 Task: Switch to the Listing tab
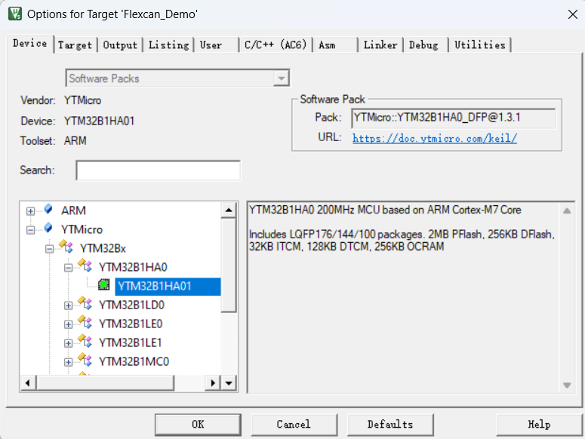[x=168, y=45]
